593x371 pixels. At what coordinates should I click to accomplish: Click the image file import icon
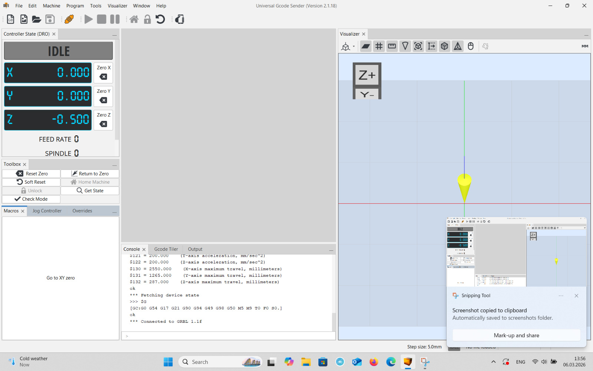[24, 19]
